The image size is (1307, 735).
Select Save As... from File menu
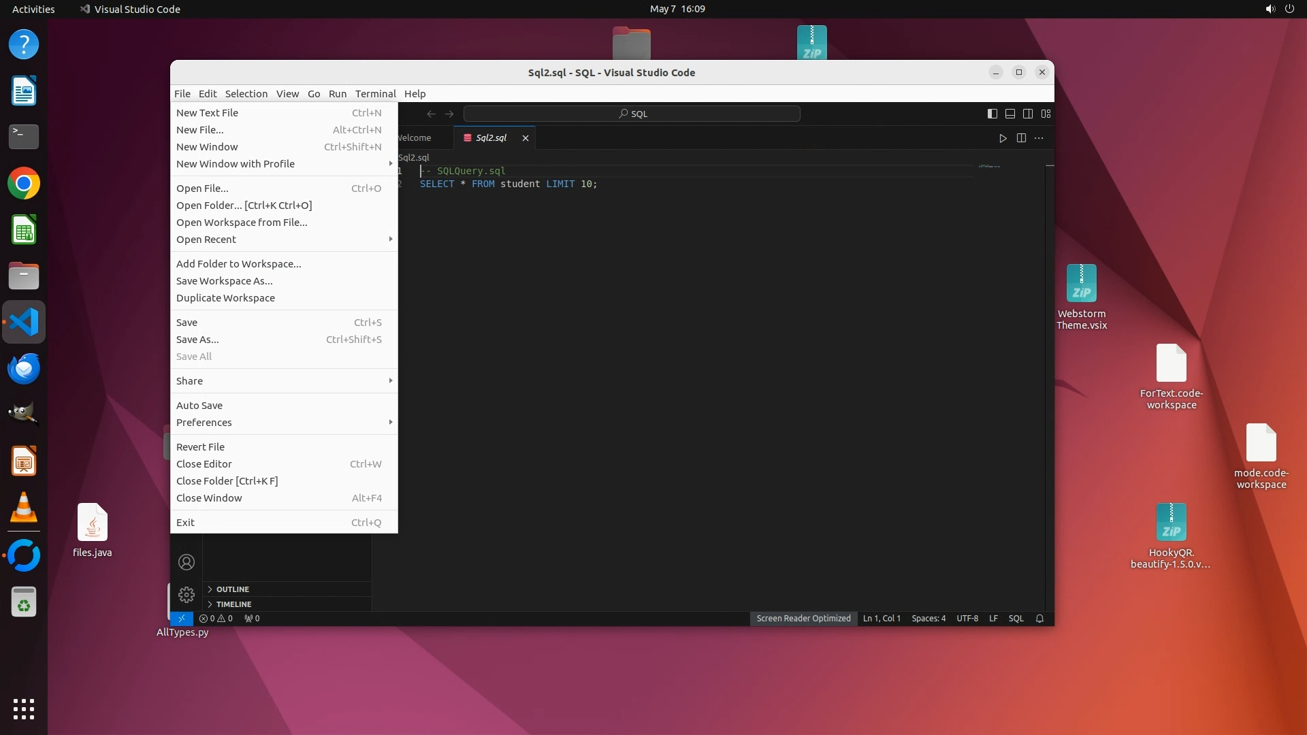pos(197,340)
